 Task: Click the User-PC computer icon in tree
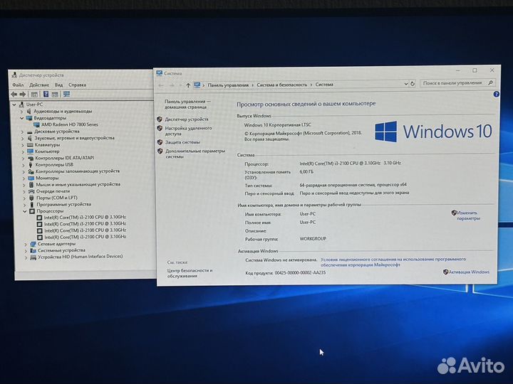click(21, 105)
